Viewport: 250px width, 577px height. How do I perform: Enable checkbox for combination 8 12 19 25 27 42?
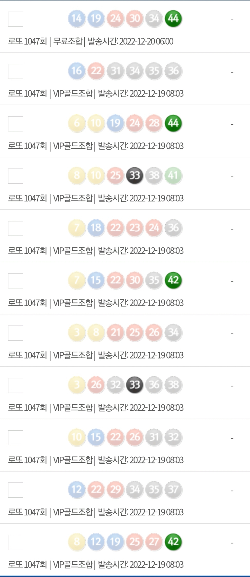pyautogui.click(x=15, y=542)
